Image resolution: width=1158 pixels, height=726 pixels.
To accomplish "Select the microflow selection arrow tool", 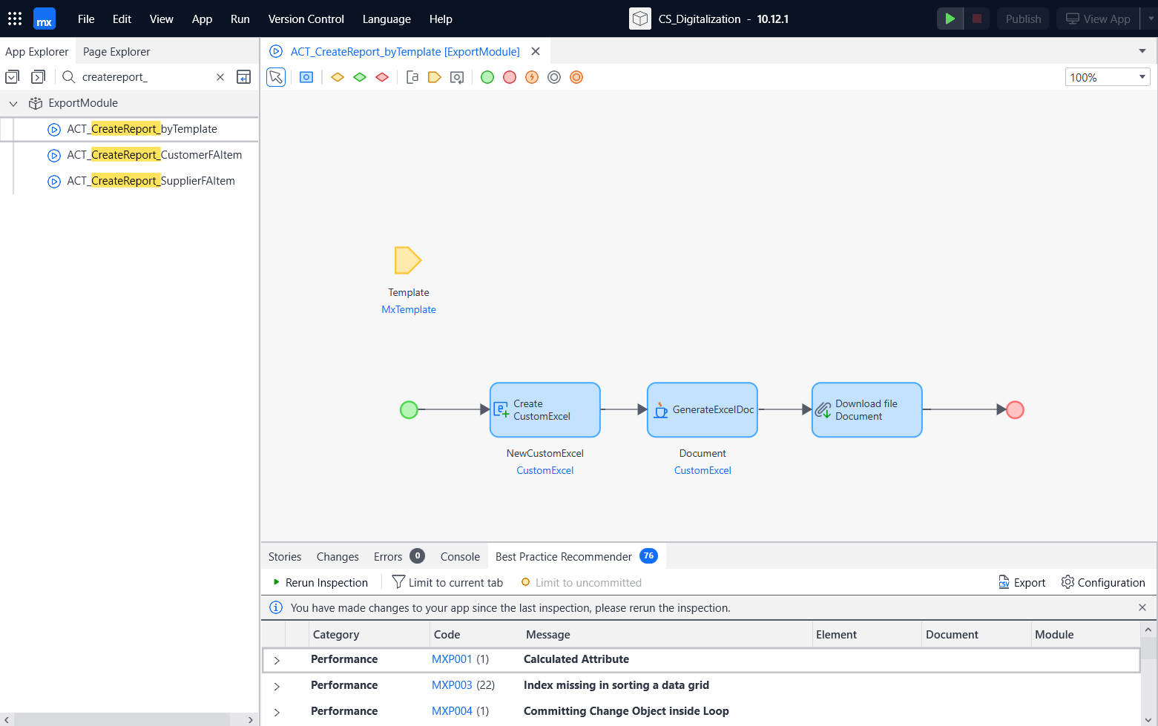I will pyautogui.click(x=275, y=76).
